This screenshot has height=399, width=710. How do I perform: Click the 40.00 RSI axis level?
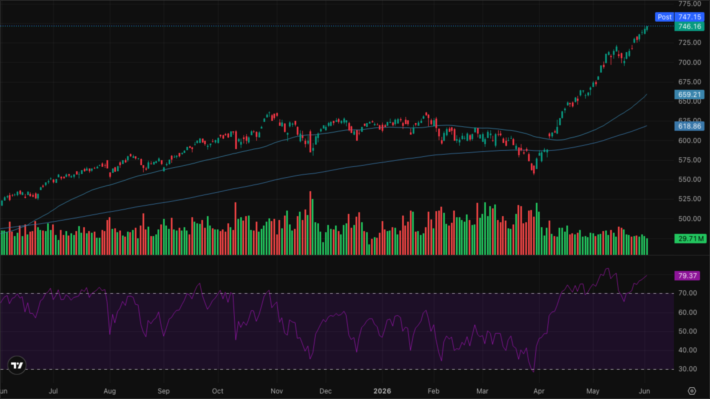point(688,350)
